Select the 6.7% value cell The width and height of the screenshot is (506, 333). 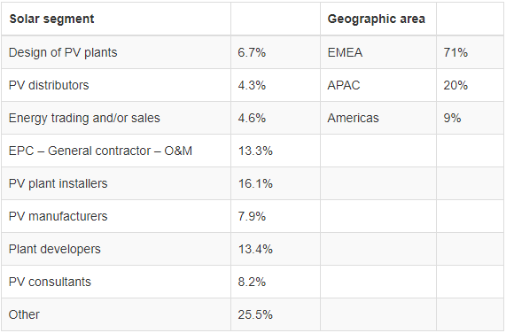point(276,52)
